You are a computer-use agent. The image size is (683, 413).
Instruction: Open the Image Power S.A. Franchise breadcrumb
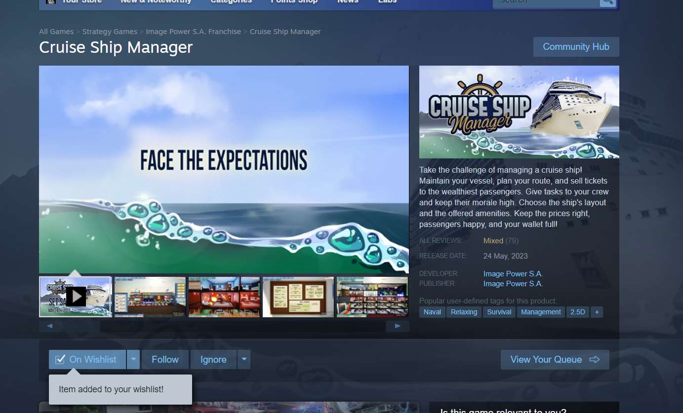click(193, 32)
